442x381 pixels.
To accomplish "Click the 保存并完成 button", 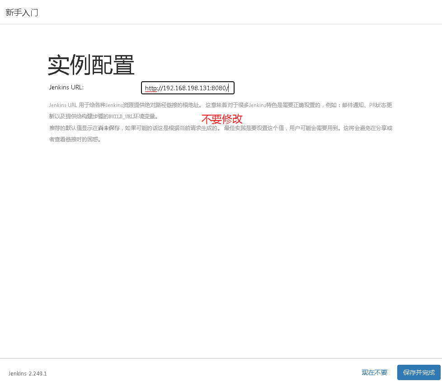I will coord(418,372).
